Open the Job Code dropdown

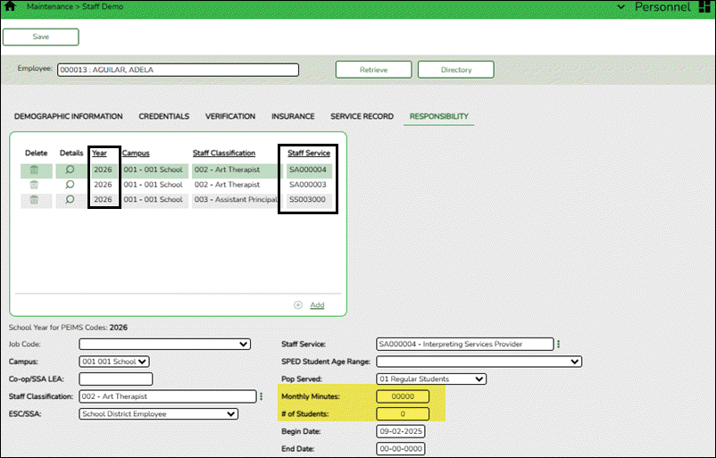point(165,345)
